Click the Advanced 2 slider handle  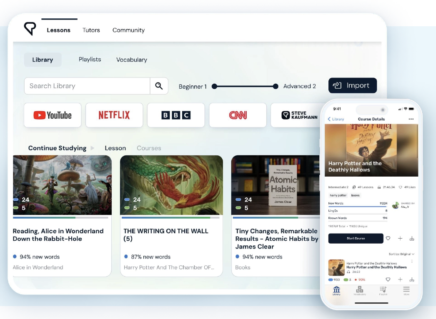(275, 87)
